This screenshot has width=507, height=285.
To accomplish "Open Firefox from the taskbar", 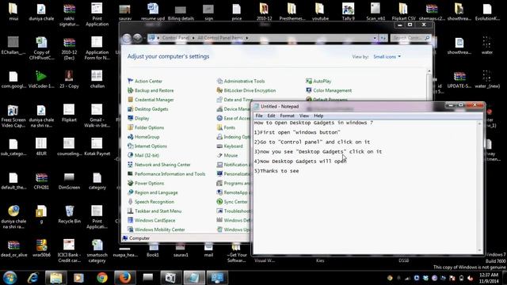I will pos(125,278).
